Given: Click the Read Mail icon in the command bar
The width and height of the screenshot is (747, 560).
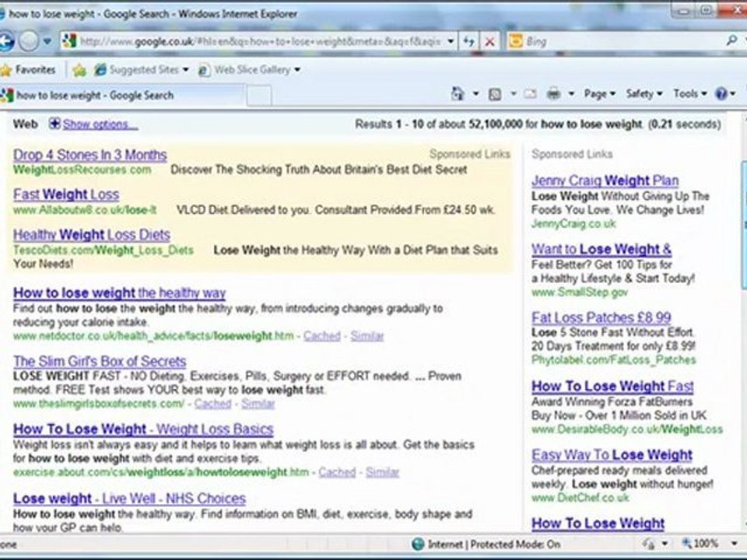Looking at the screenshot, I should pyautogui.click(x=530, y=94).
